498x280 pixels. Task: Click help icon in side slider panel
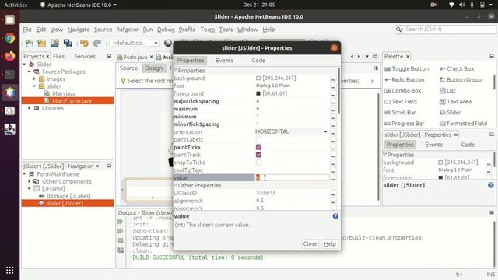491,185
